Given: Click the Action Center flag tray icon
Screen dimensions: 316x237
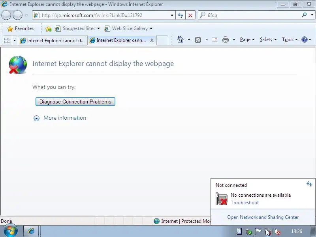Looking at the screenshot, I should click(x=258, y=231).
